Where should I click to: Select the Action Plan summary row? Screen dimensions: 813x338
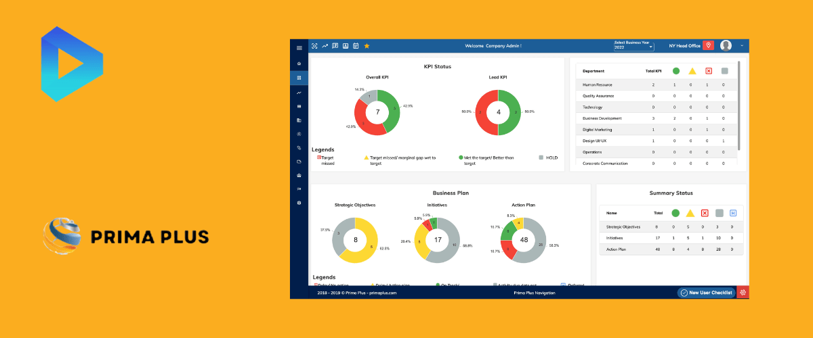coord(671,249)
